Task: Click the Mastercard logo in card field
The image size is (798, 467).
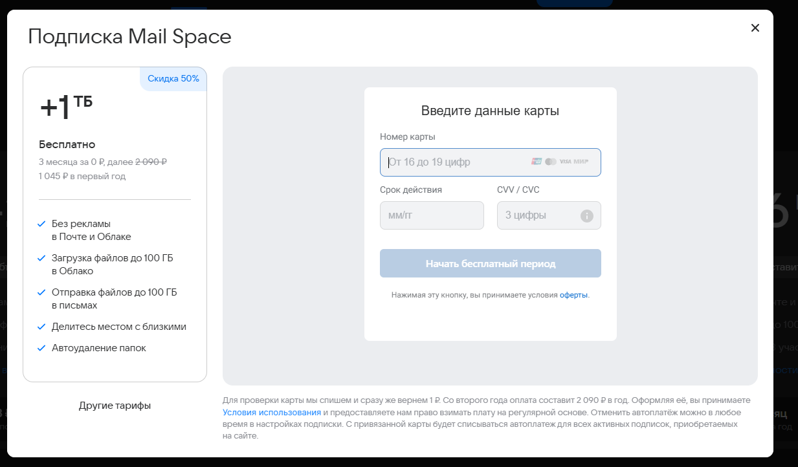Action: [x=551, y=162]
